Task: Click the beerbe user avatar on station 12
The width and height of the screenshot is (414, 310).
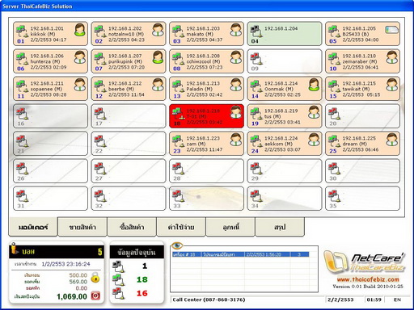Action: coord(158,85)
